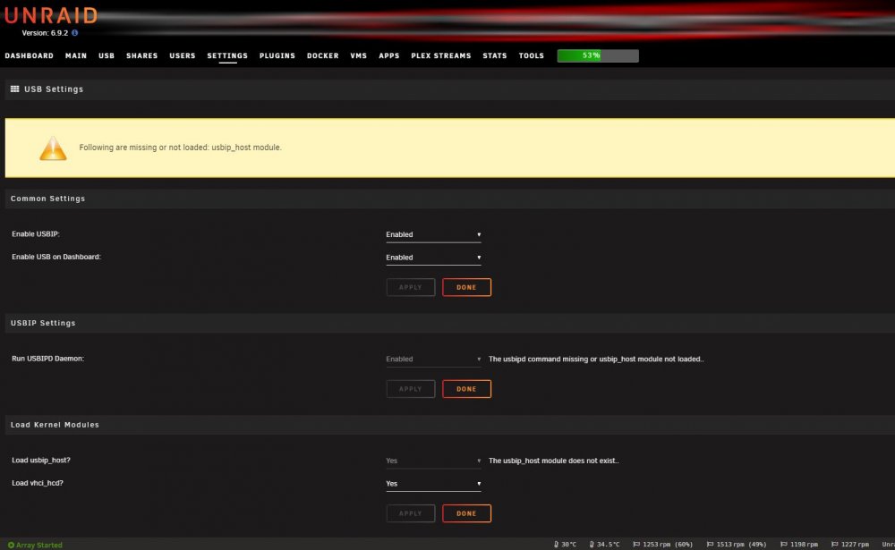Open the Tools tab
This screenshot has height=550, width=895.
tap(531, 56)
